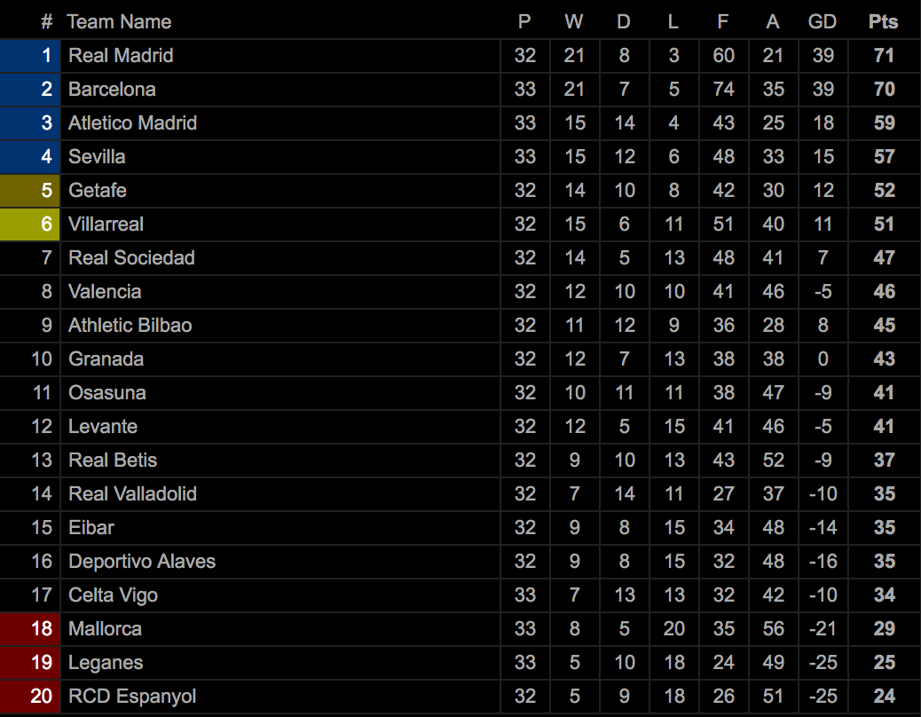Click the blue position 1 cell
Screen dimensions: 921x717
click(30, 56)
